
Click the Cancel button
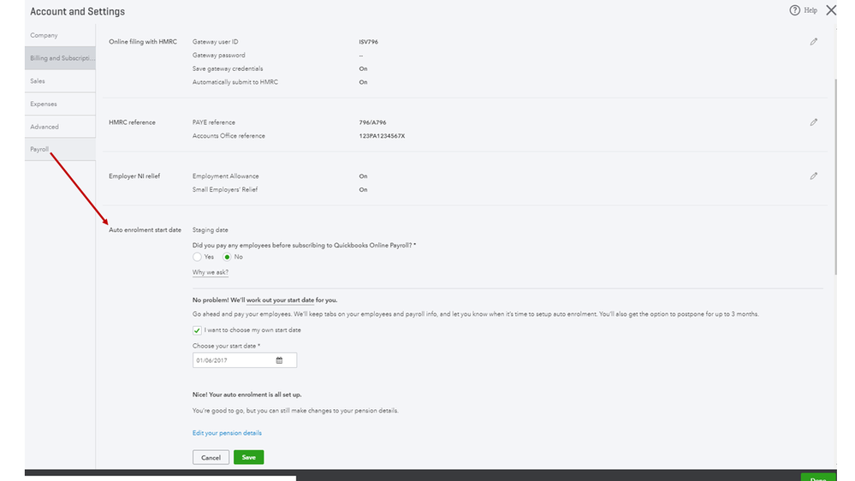[211, 458]
